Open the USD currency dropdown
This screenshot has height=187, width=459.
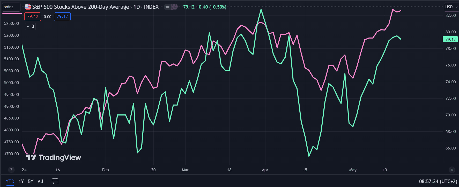451,7
